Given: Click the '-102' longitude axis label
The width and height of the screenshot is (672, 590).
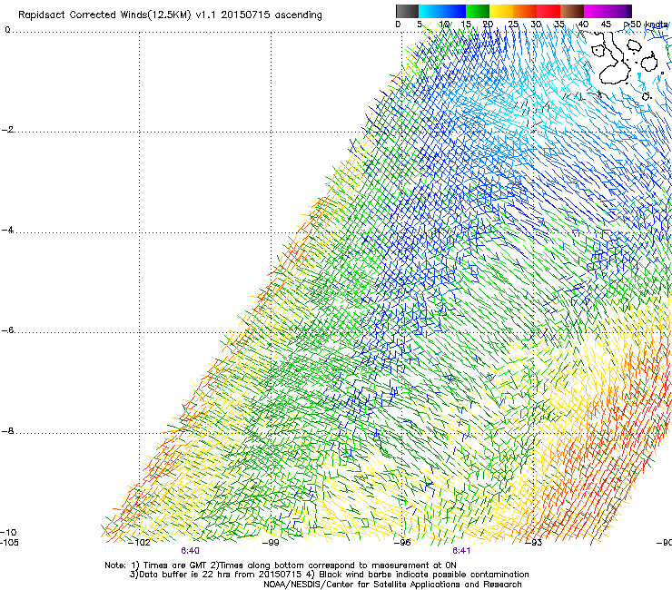Looking at the screenshot, I should (139, 543).
